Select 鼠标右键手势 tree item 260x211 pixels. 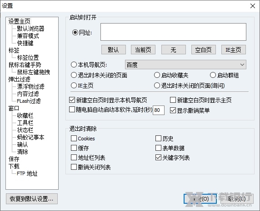click(25, 65)
